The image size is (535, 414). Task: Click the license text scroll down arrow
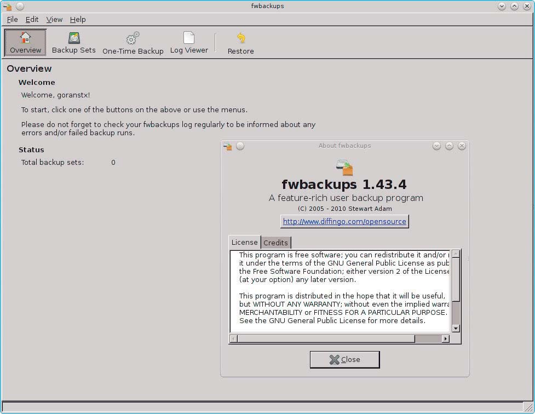pyautogui.click(x=456, y=329)
